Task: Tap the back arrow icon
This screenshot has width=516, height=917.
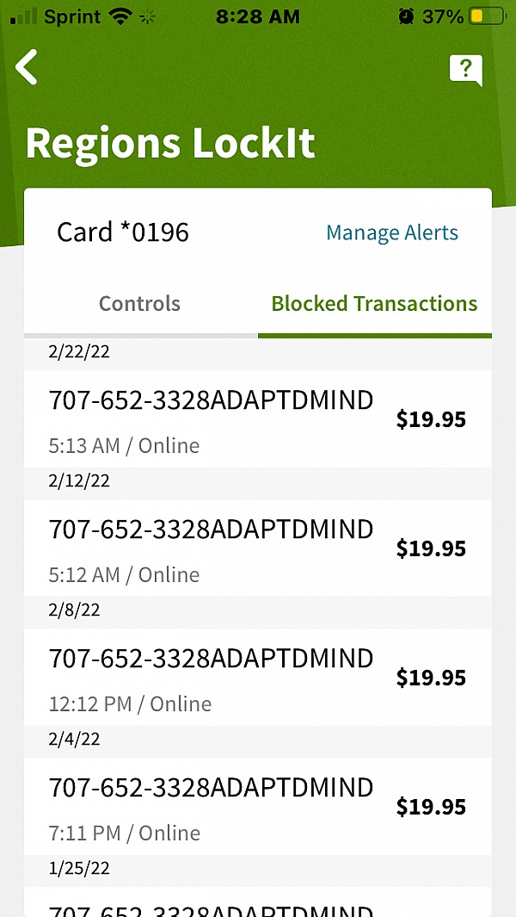Action: [x=28, y=67]
